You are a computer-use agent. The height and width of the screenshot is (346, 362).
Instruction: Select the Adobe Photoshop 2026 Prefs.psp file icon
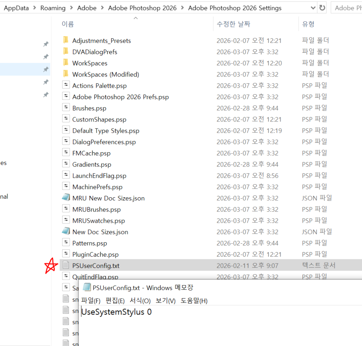[66, 96]
